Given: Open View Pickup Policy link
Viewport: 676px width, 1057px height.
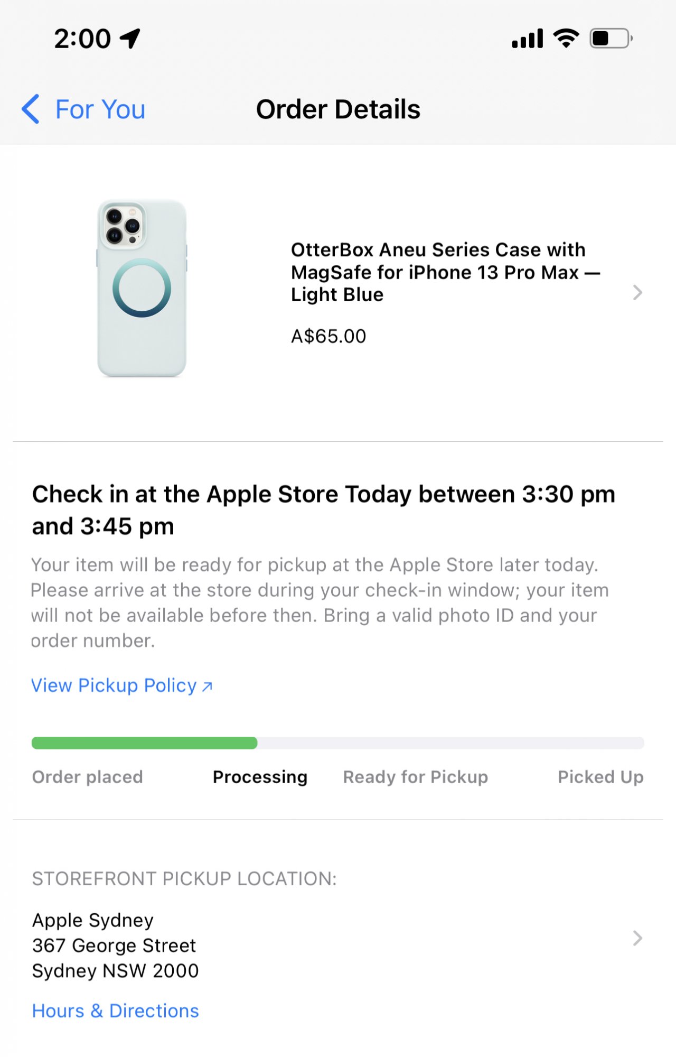Looking at the screenshot, I should click(x=114, y=685).
